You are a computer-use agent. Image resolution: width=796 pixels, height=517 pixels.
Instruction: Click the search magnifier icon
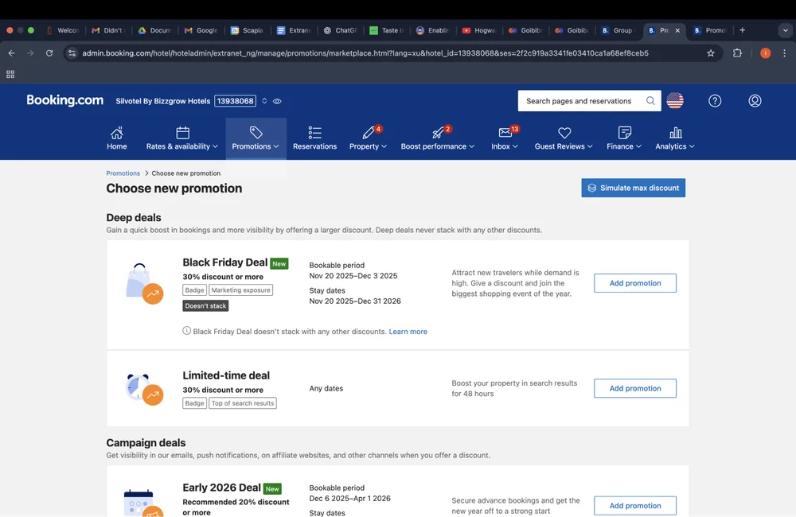(650, 100)
